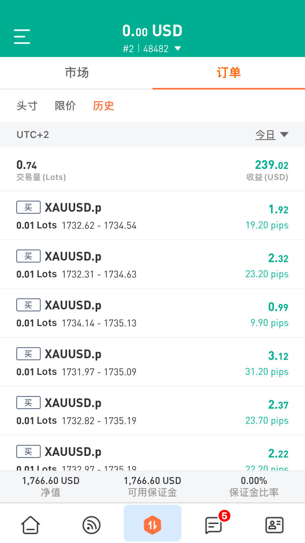Switch to the 市场 tab

click(x=76, y=73)
